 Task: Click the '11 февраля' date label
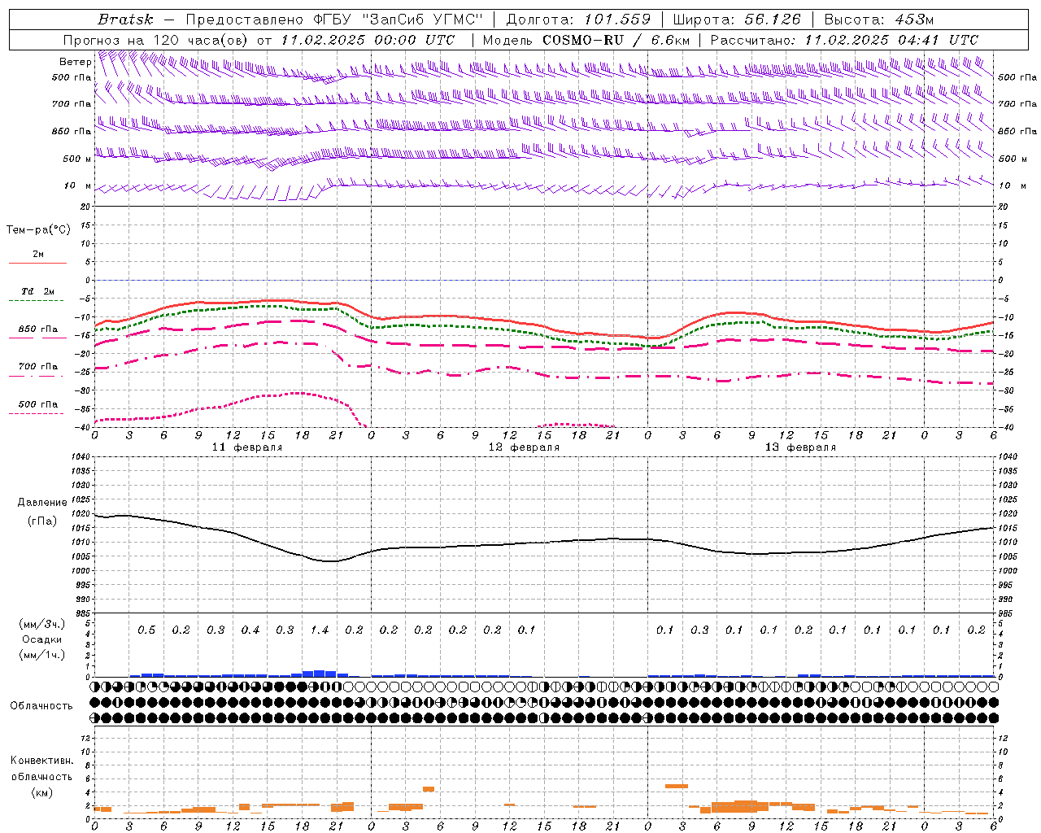pyautogui.click(x=247, y=447)
